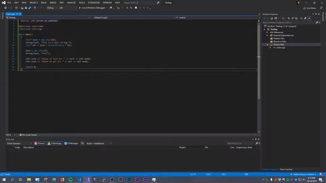Open the ANALYZE menu
326x183 pixels.
click(71, 3)
